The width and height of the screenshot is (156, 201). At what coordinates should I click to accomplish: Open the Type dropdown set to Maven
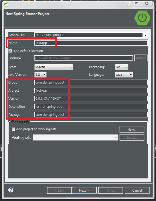click(53, 67)
